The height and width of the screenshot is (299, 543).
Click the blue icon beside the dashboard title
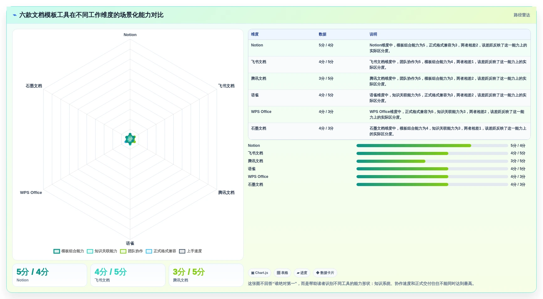(x=15, y=15)
